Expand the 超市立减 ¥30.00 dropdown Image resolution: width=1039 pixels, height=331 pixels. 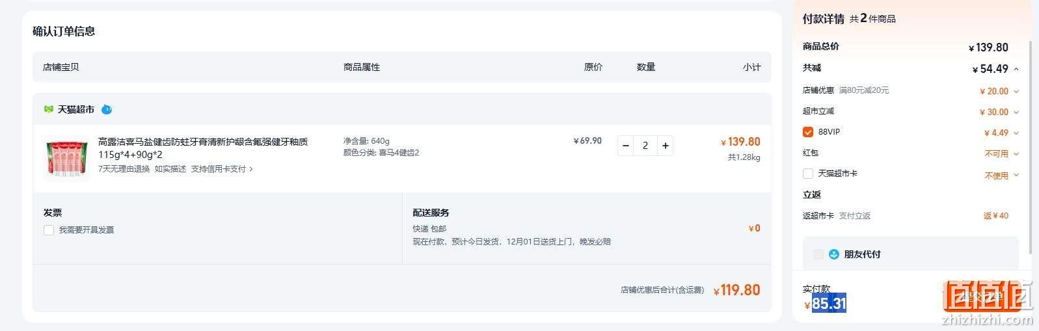pos(1016,113)
